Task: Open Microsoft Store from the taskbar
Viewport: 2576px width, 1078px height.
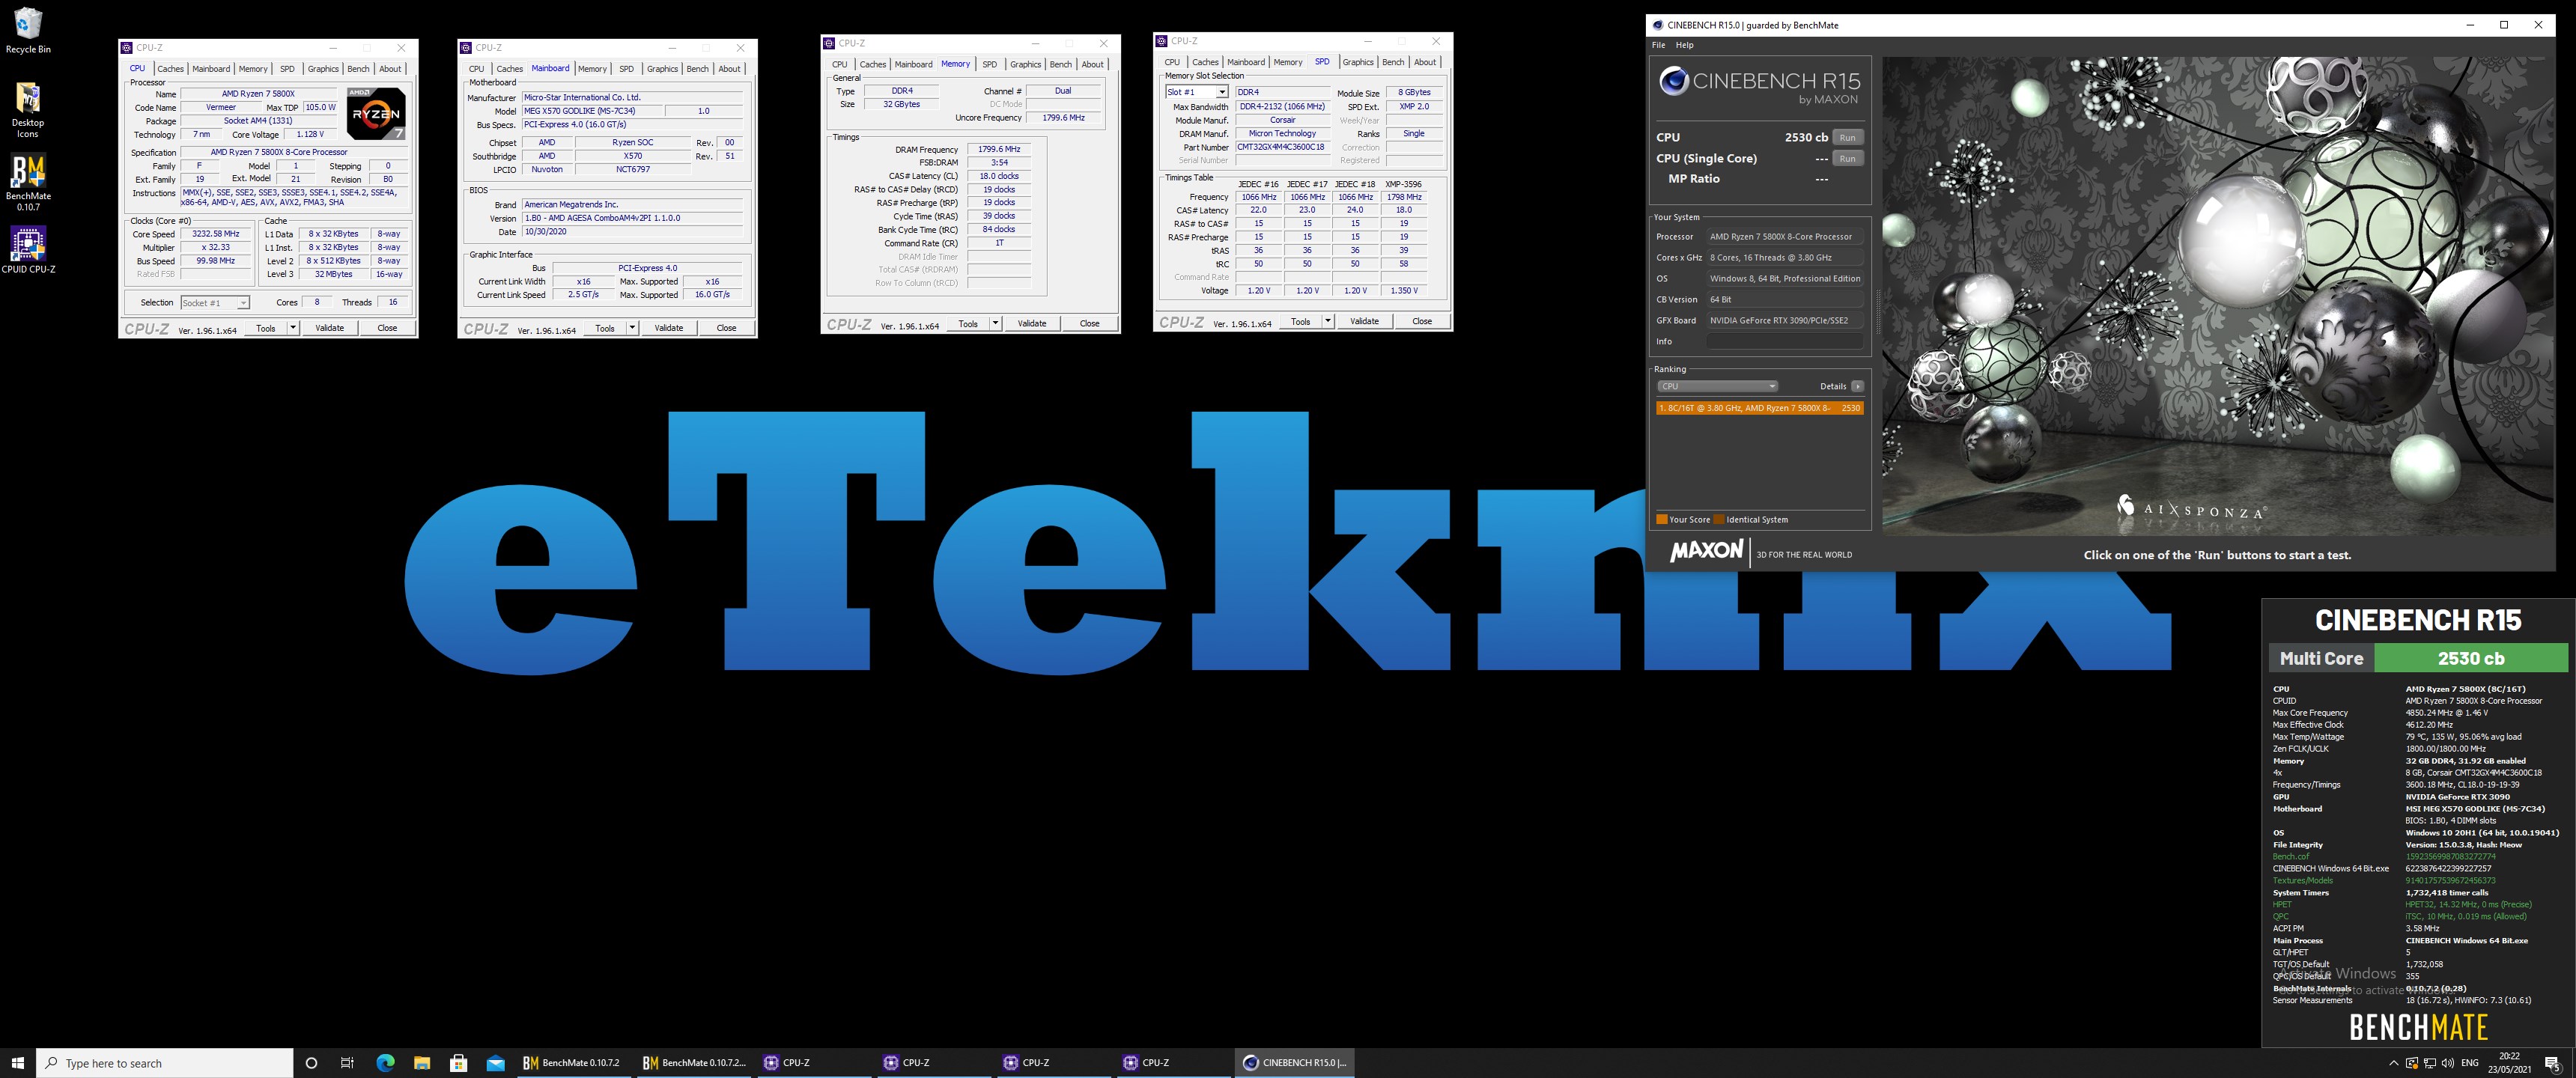Action: pyautogui.click(x=459, y=1062)
